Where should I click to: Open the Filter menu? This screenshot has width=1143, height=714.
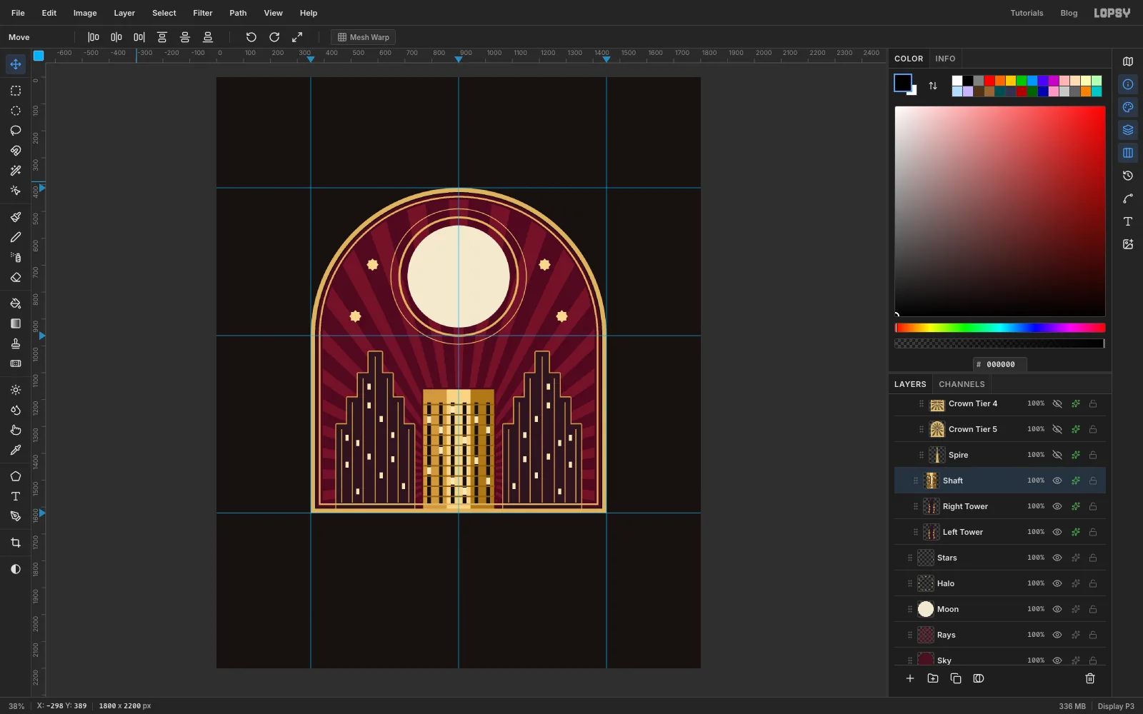pyautogui.click(x=203, y=13)
